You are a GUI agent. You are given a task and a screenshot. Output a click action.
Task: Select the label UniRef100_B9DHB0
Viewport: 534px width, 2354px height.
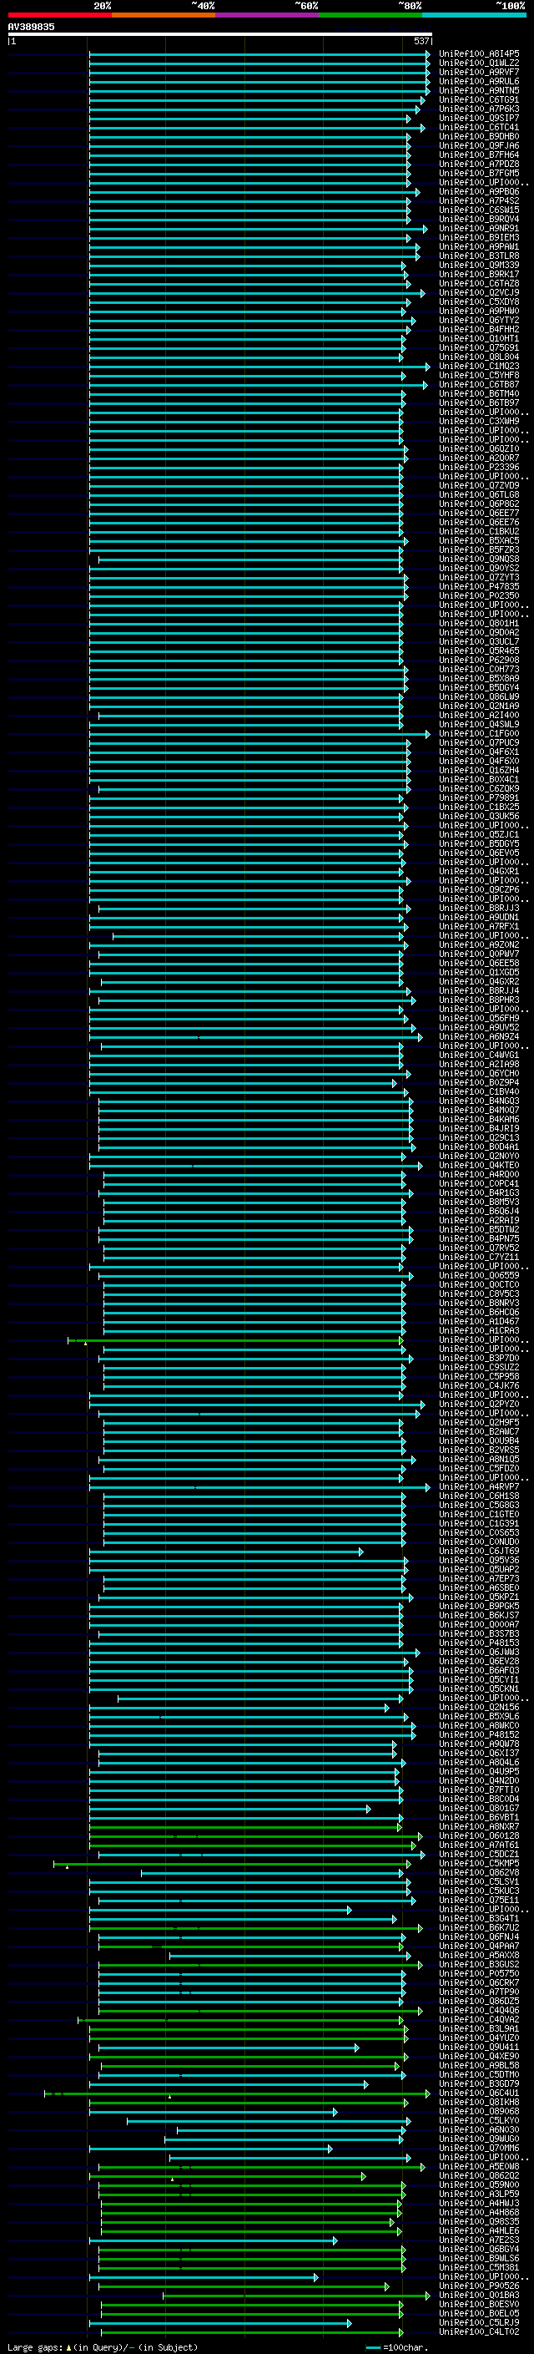(479, 136)
